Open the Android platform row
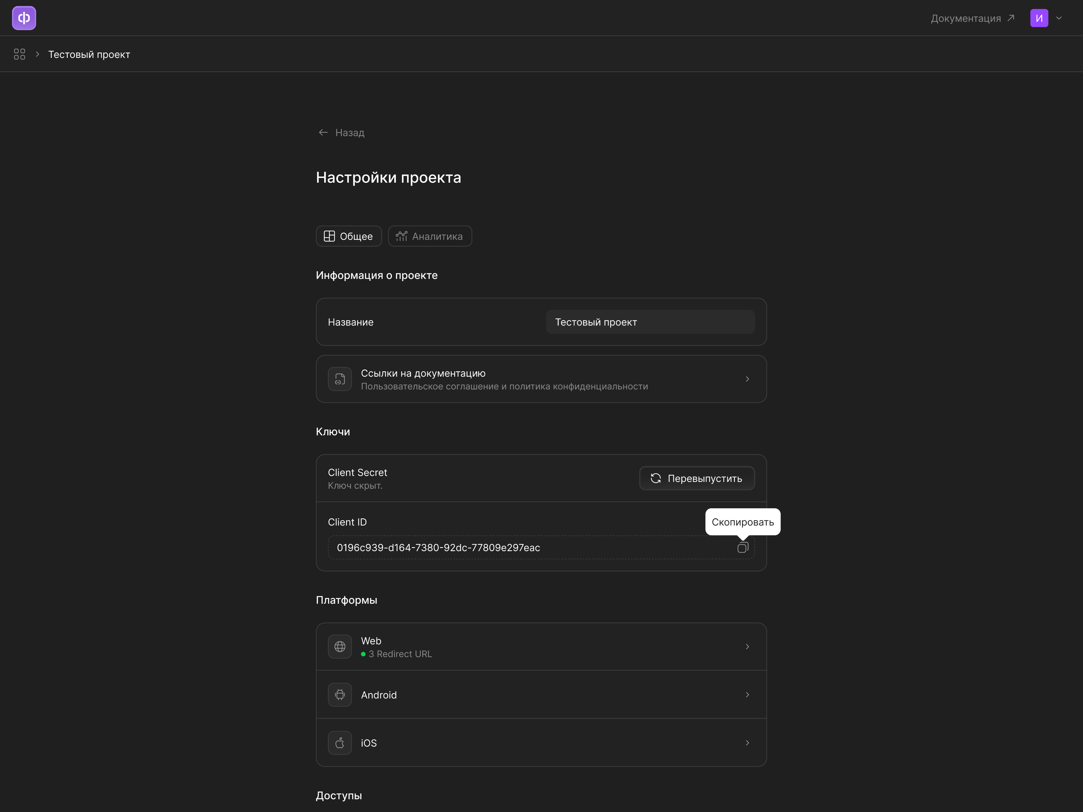The image size is (1083, 812). tap(541, 695)
